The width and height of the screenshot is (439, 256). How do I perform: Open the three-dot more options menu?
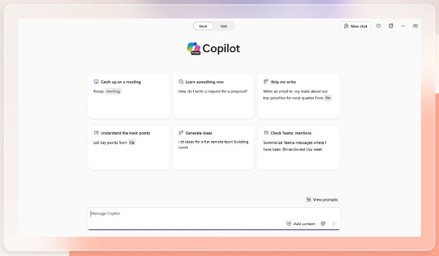(403, 26)
